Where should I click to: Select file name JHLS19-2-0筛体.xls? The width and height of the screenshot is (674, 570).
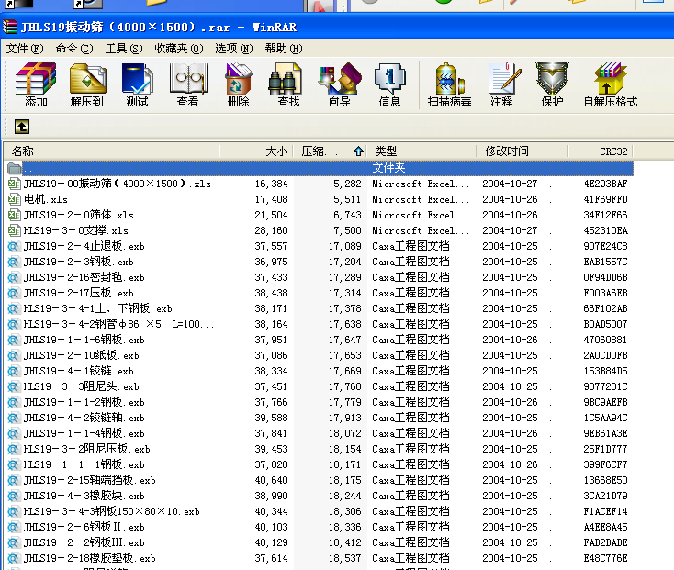(79, 215)
